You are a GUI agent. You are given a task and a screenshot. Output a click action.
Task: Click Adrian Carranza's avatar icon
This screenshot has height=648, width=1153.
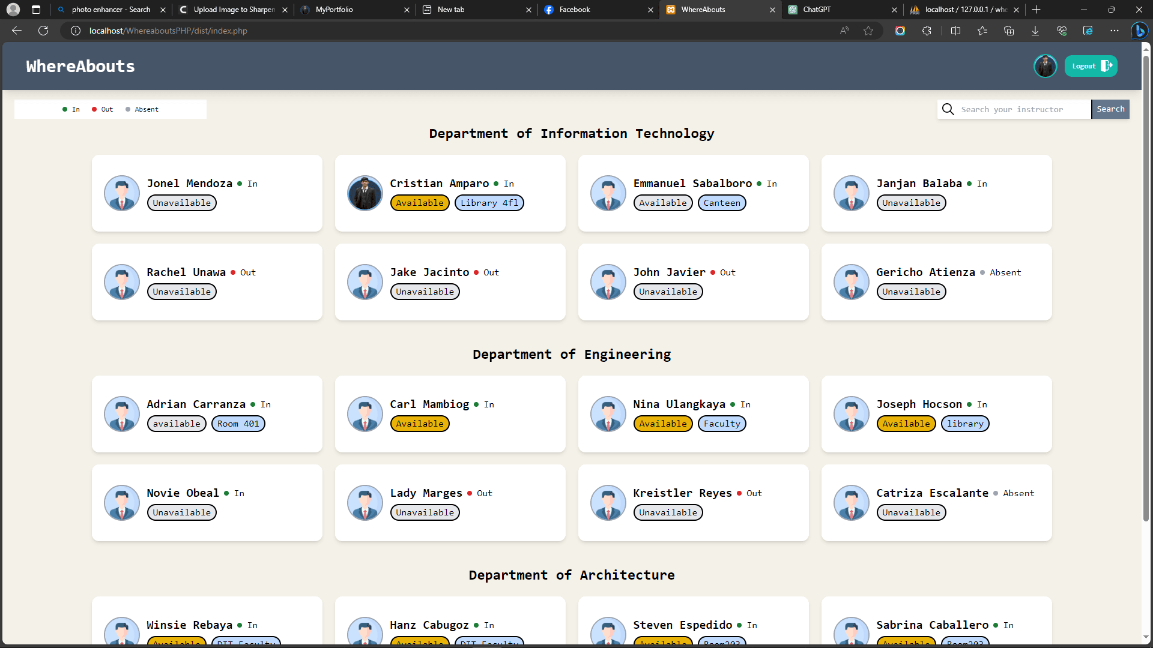pyautogui.click(x=121, y=414)
